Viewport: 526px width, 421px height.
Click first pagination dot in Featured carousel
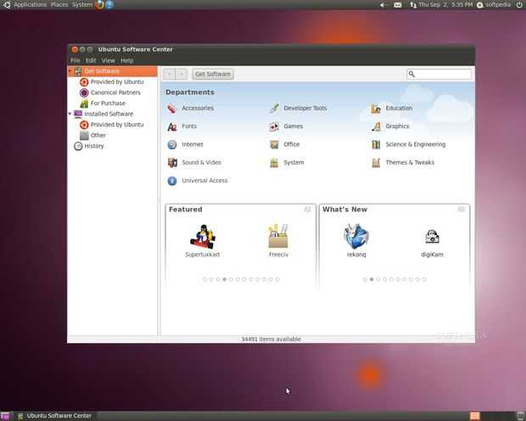coord(204,279)
